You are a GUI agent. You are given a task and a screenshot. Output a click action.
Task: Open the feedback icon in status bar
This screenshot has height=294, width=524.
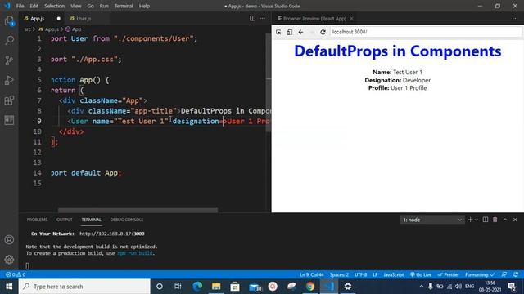pyautogui.click(x=504, y=274)
